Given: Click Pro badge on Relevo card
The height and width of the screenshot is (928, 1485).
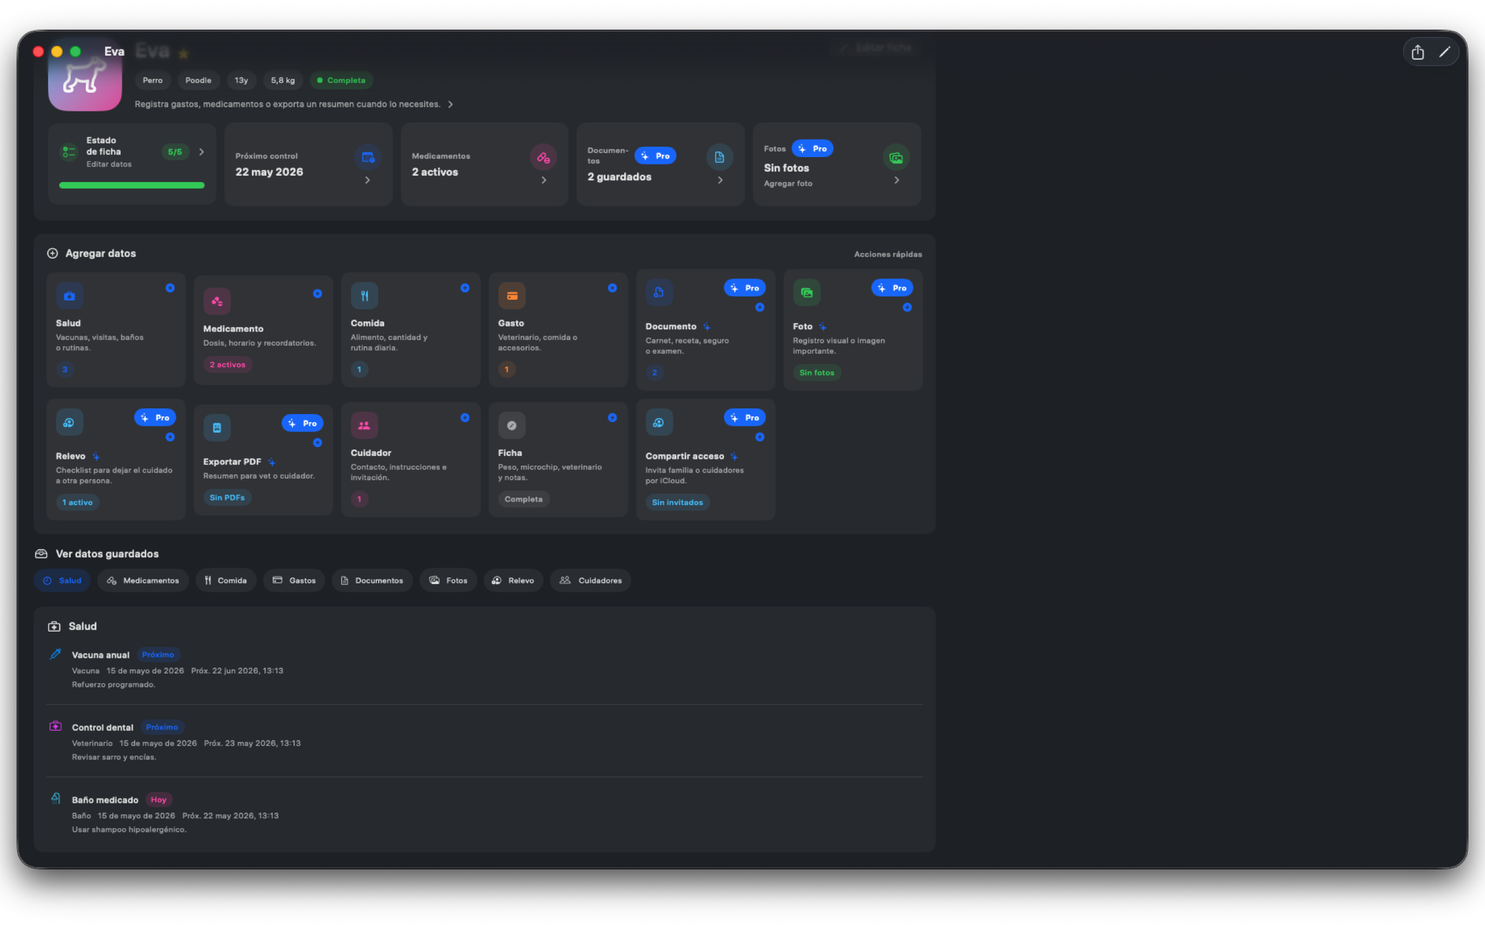Looking at the screenshot, I should tap(155, 418).
